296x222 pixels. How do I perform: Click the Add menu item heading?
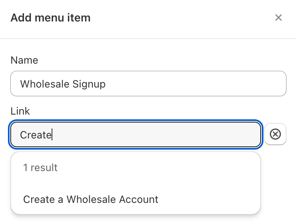pos(50,18)
